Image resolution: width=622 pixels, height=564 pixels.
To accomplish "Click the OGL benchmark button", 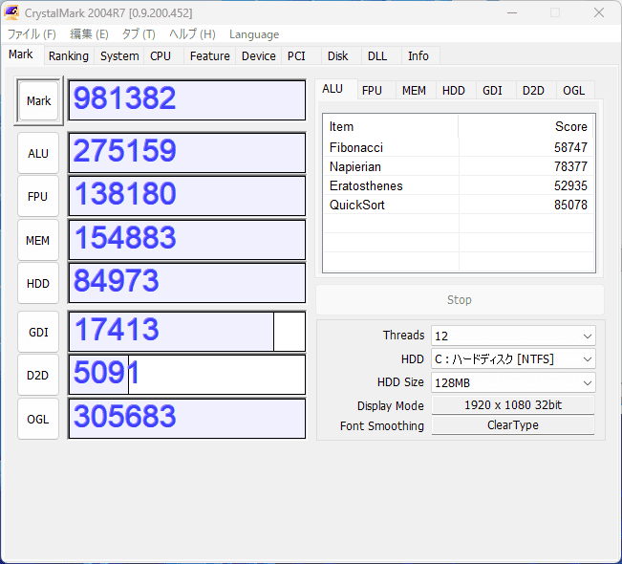I will click(38, 419).
